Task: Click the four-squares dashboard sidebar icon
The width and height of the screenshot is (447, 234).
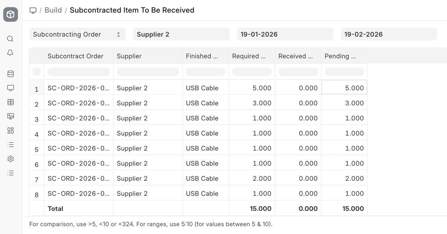Action: pyautogui.click(x=10, y=130)
